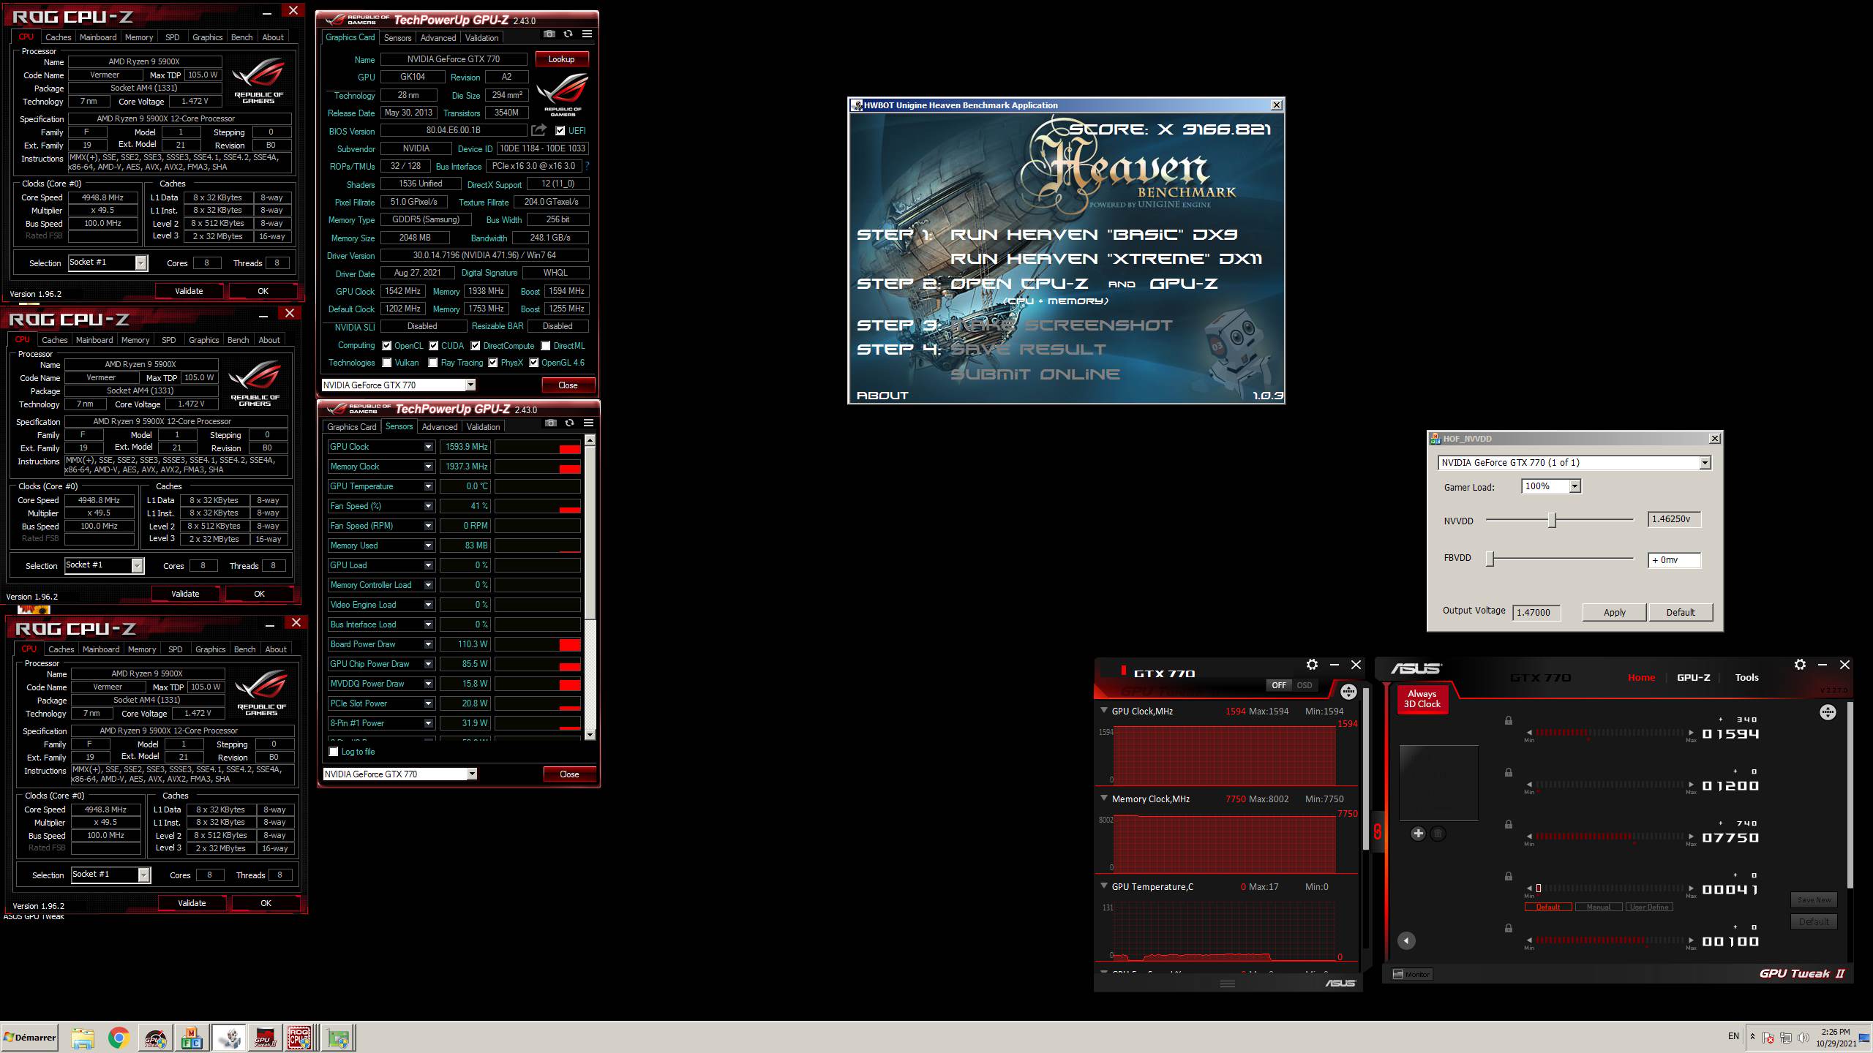Toggle the CUDA checkbox
The image size is (1873, 1053).
point(434,346)
